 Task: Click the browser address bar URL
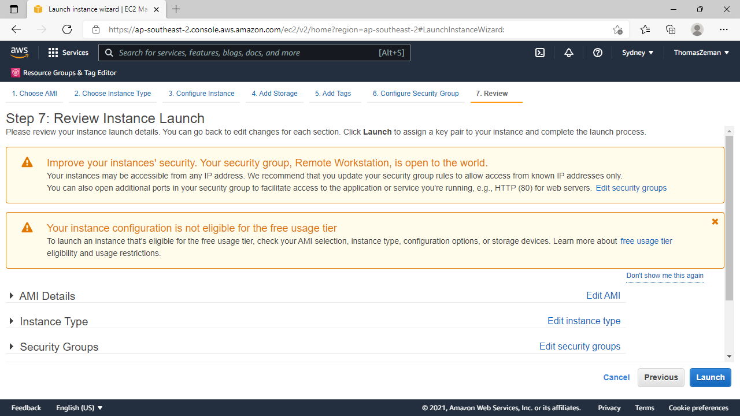pyautogui.click(x=306, y=29)
